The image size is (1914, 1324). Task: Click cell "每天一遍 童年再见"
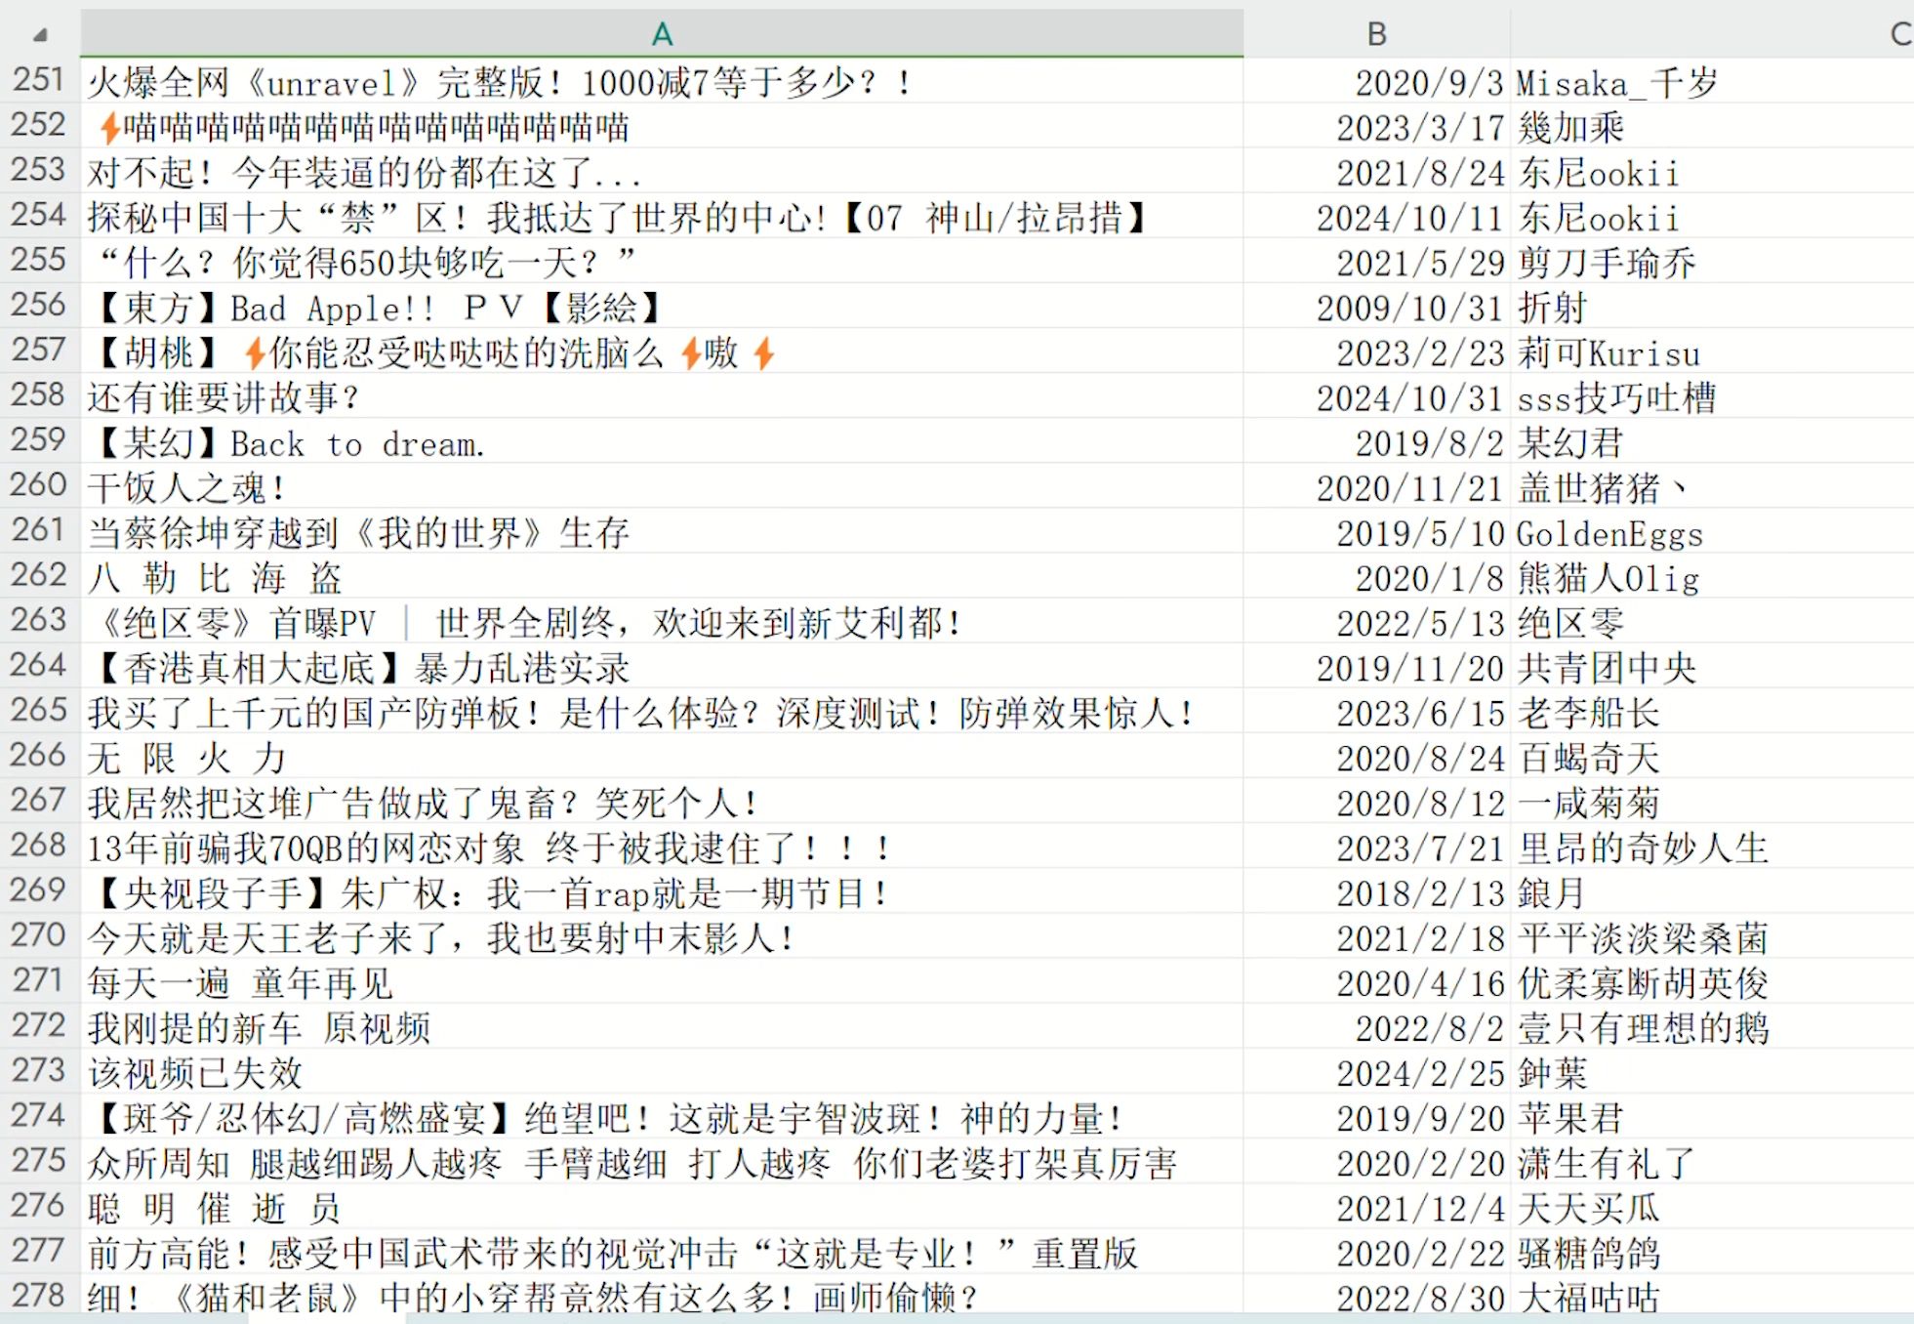point(662,981)
